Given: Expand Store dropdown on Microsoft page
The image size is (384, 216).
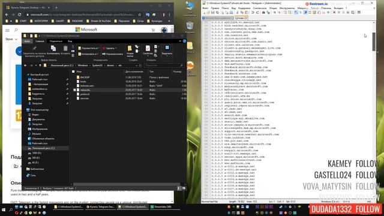Looking at the screenshot, I should pos(11,39).
